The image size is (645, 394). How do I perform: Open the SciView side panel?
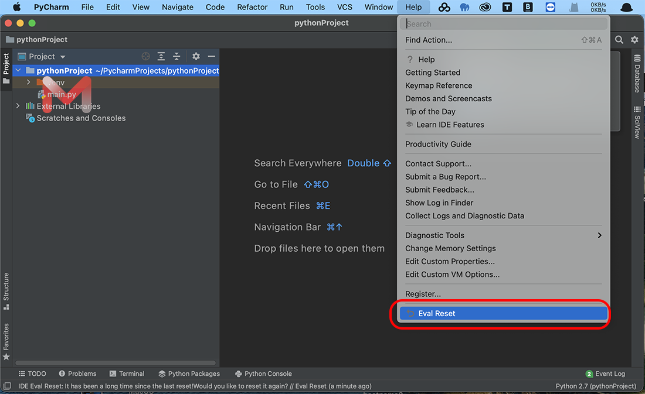coord(637,122)
